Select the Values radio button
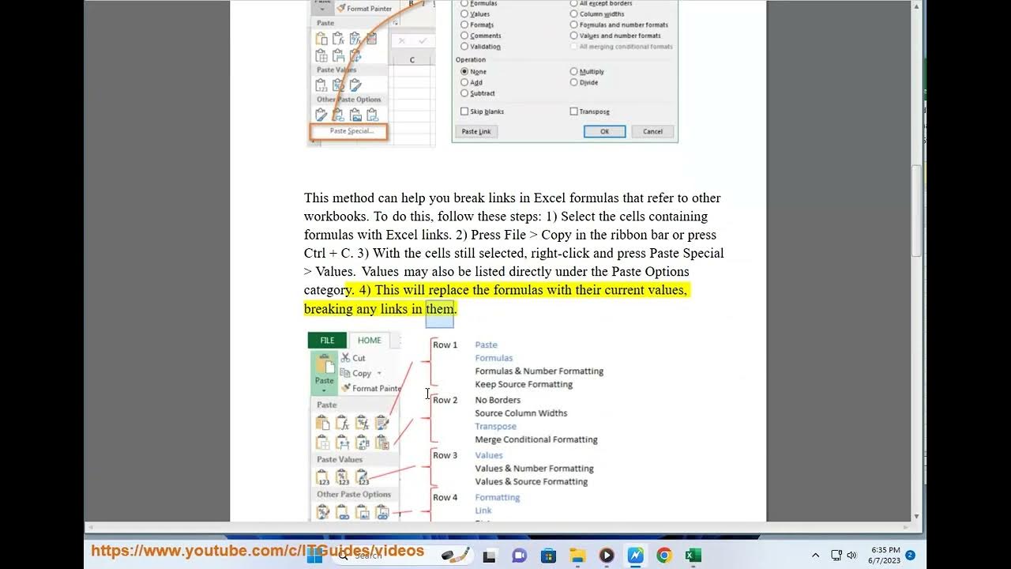 464,14
